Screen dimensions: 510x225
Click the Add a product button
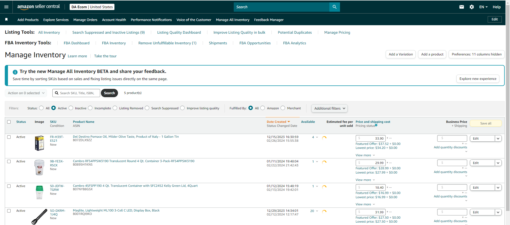coord(432,54)
